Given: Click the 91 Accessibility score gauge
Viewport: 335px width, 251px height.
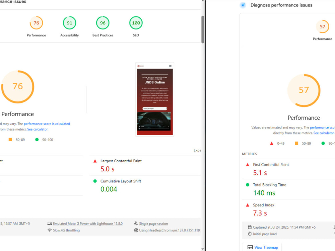Looking at the screenshot, I should pos(69,23).
